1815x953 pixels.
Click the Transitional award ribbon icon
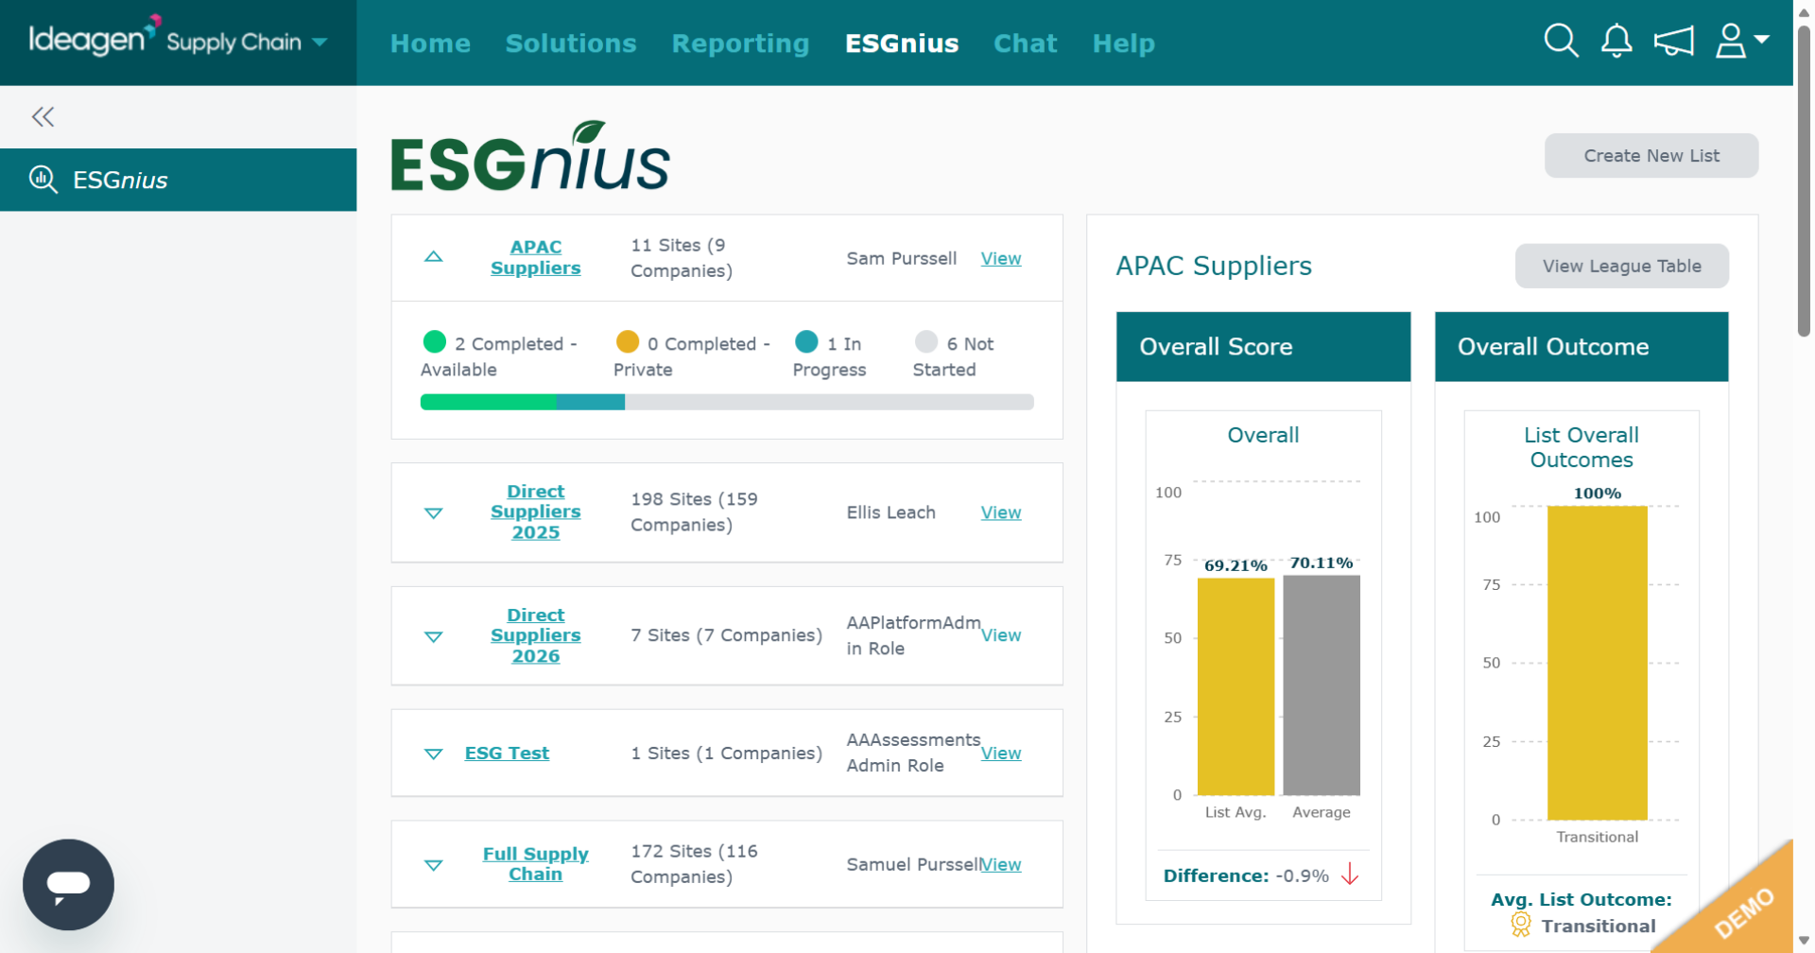coord(1520,925)
